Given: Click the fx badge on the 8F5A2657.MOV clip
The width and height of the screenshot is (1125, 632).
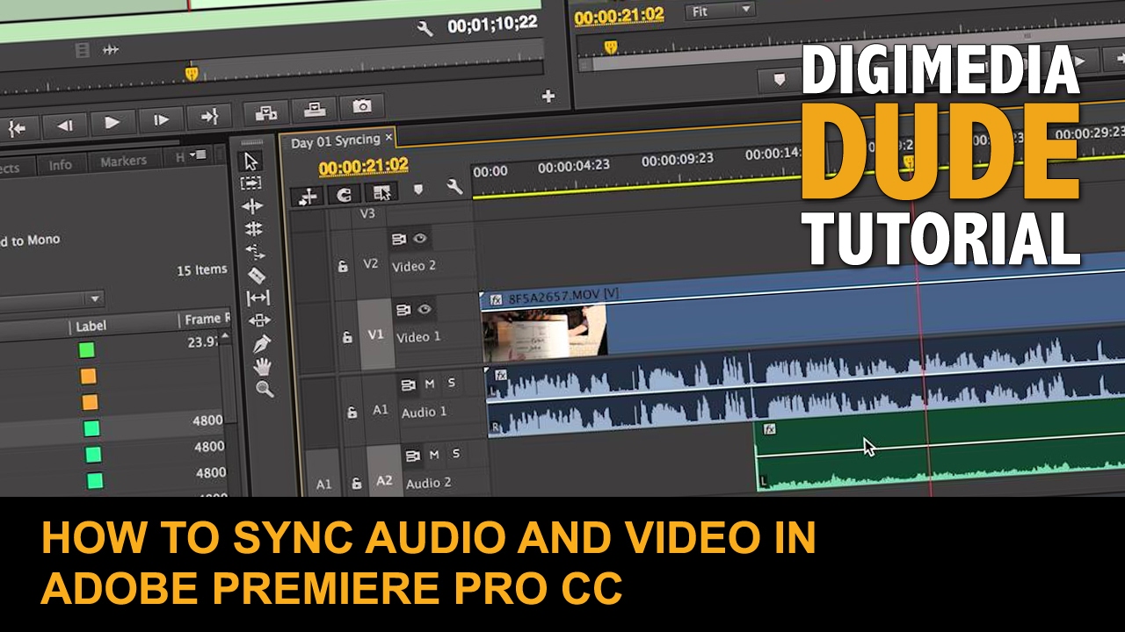Looking at the screenshot, I should pyautogui.click(x=496, y=299).
